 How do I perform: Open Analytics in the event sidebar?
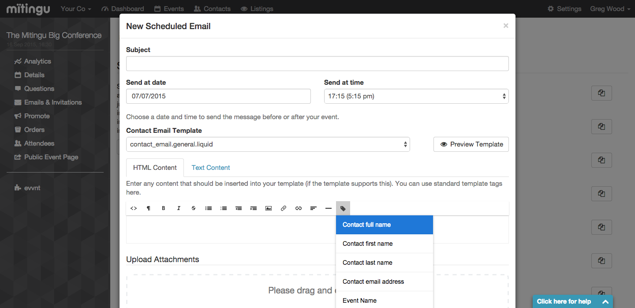pyautogui.click(x=33, y=61)
